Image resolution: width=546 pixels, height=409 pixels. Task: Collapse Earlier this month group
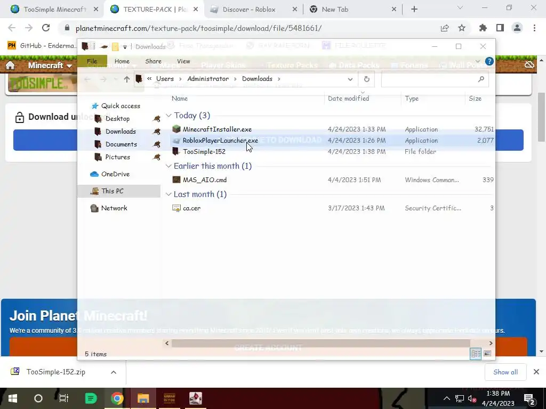[168, 166]
